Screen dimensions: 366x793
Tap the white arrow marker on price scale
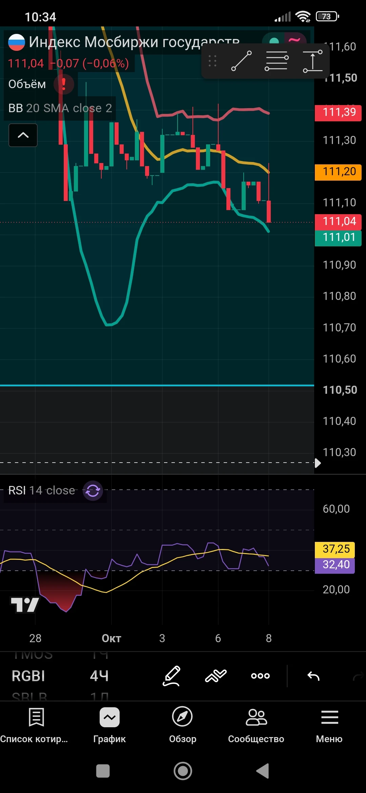[x=318, y=463]
